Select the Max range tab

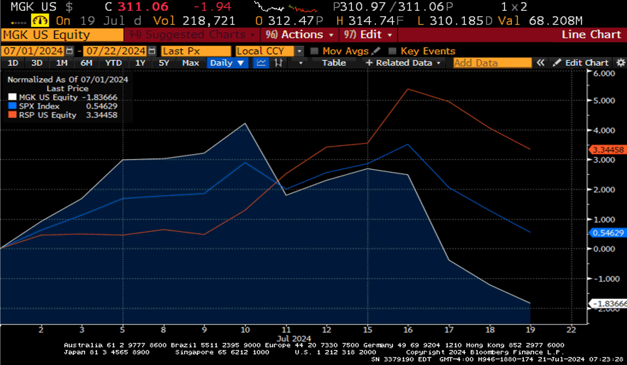click(x=191, y=63)
